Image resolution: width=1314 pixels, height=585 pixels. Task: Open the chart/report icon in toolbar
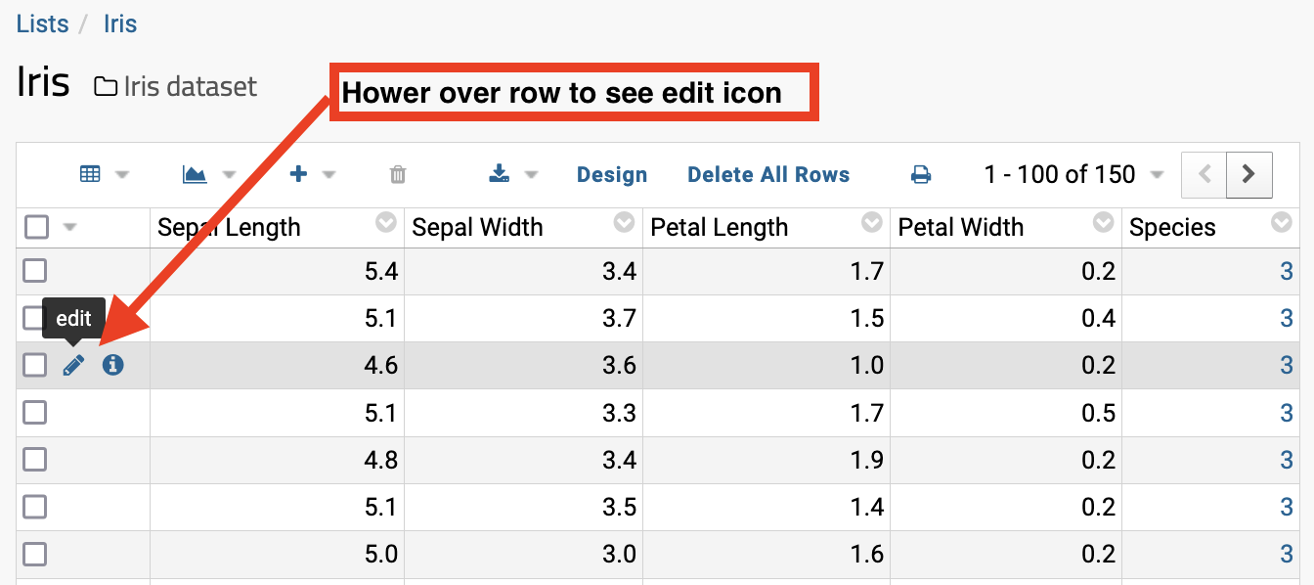point(195,174)
